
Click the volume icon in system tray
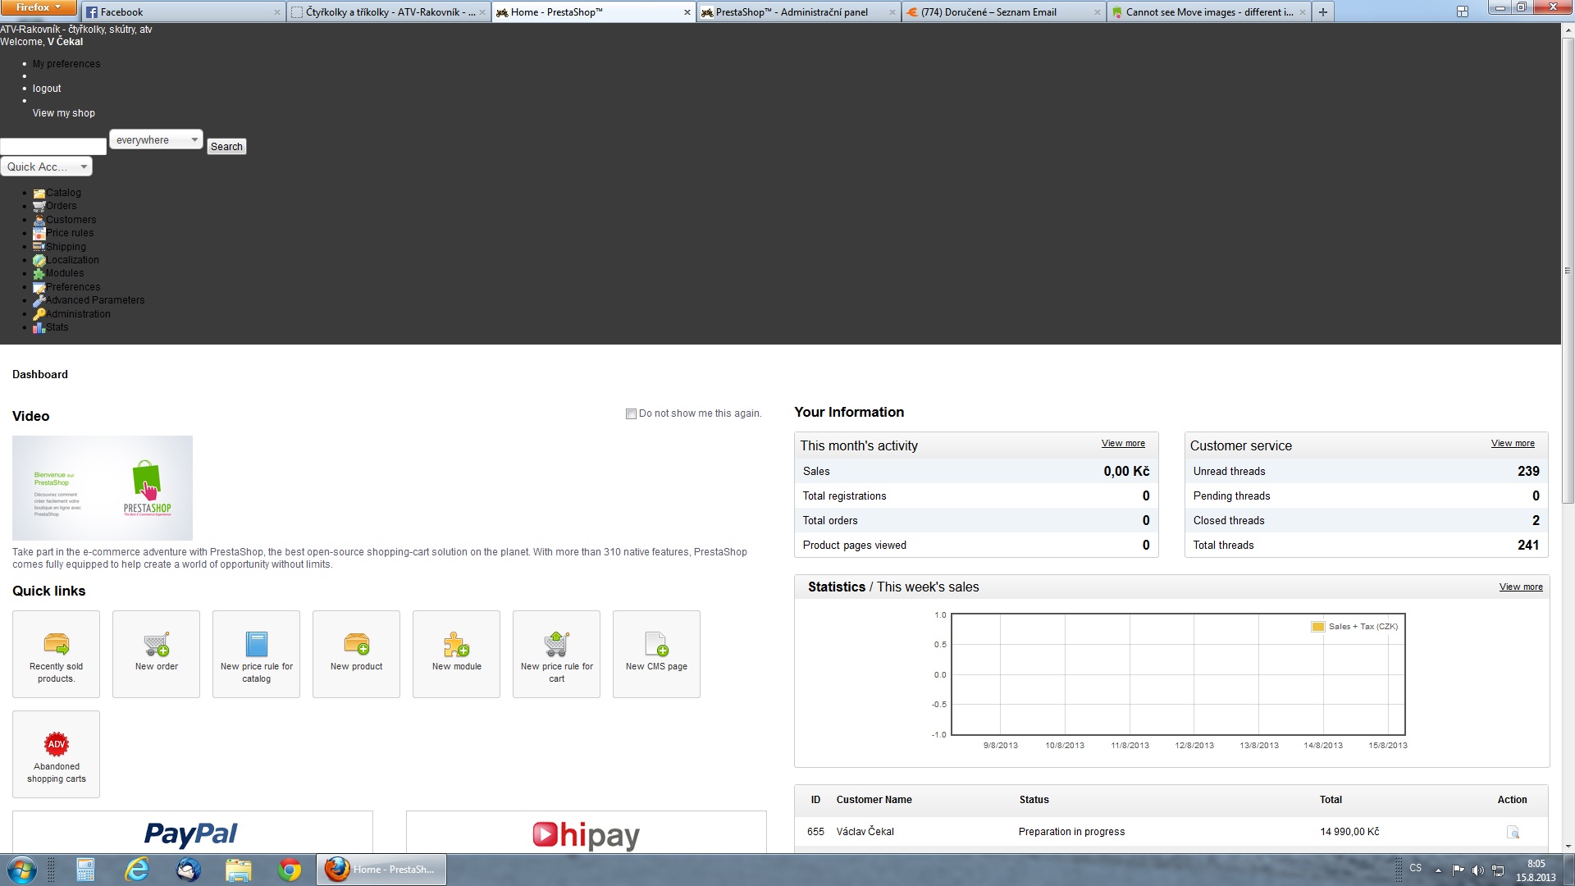[x=1477, y=870]
